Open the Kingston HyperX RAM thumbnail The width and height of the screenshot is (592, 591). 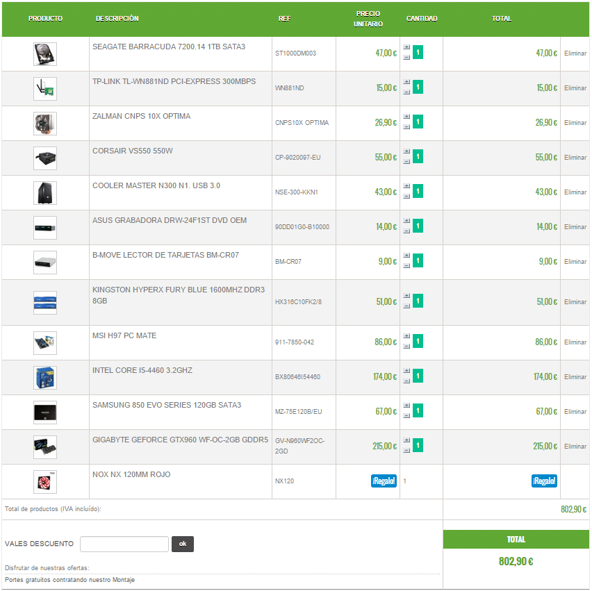coord(45,303)
